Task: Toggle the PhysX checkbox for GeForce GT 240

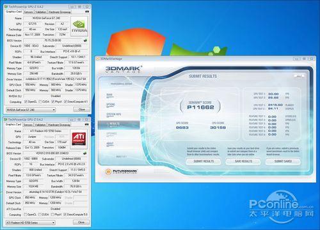Action: (53, 102)
